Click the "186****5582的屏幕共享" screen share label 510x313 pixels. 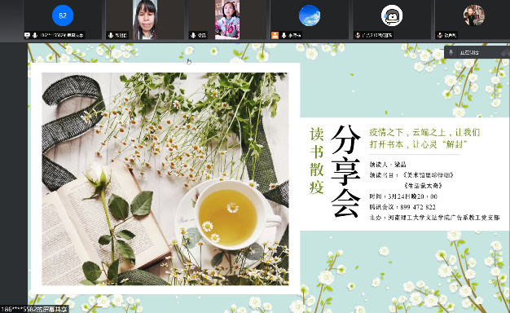34,309
